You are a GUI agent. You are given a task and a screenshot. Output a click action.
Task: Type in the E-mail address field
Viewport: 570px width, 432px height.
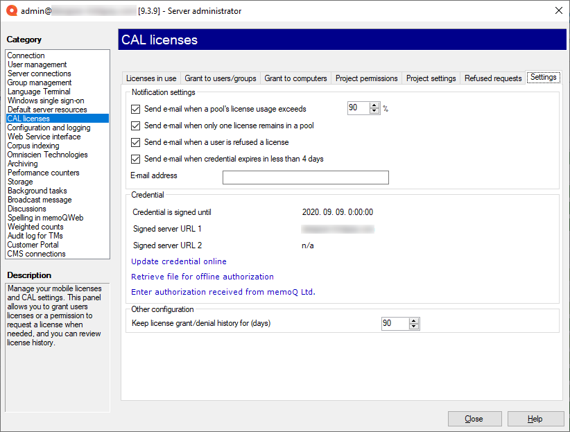pyautogui.click(x=305, y=177)
